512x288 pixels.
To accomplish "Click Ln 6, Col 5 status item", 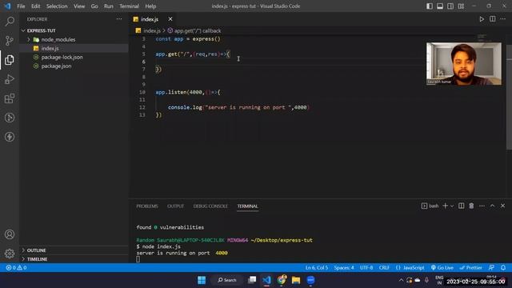I will tap(317, 268).
